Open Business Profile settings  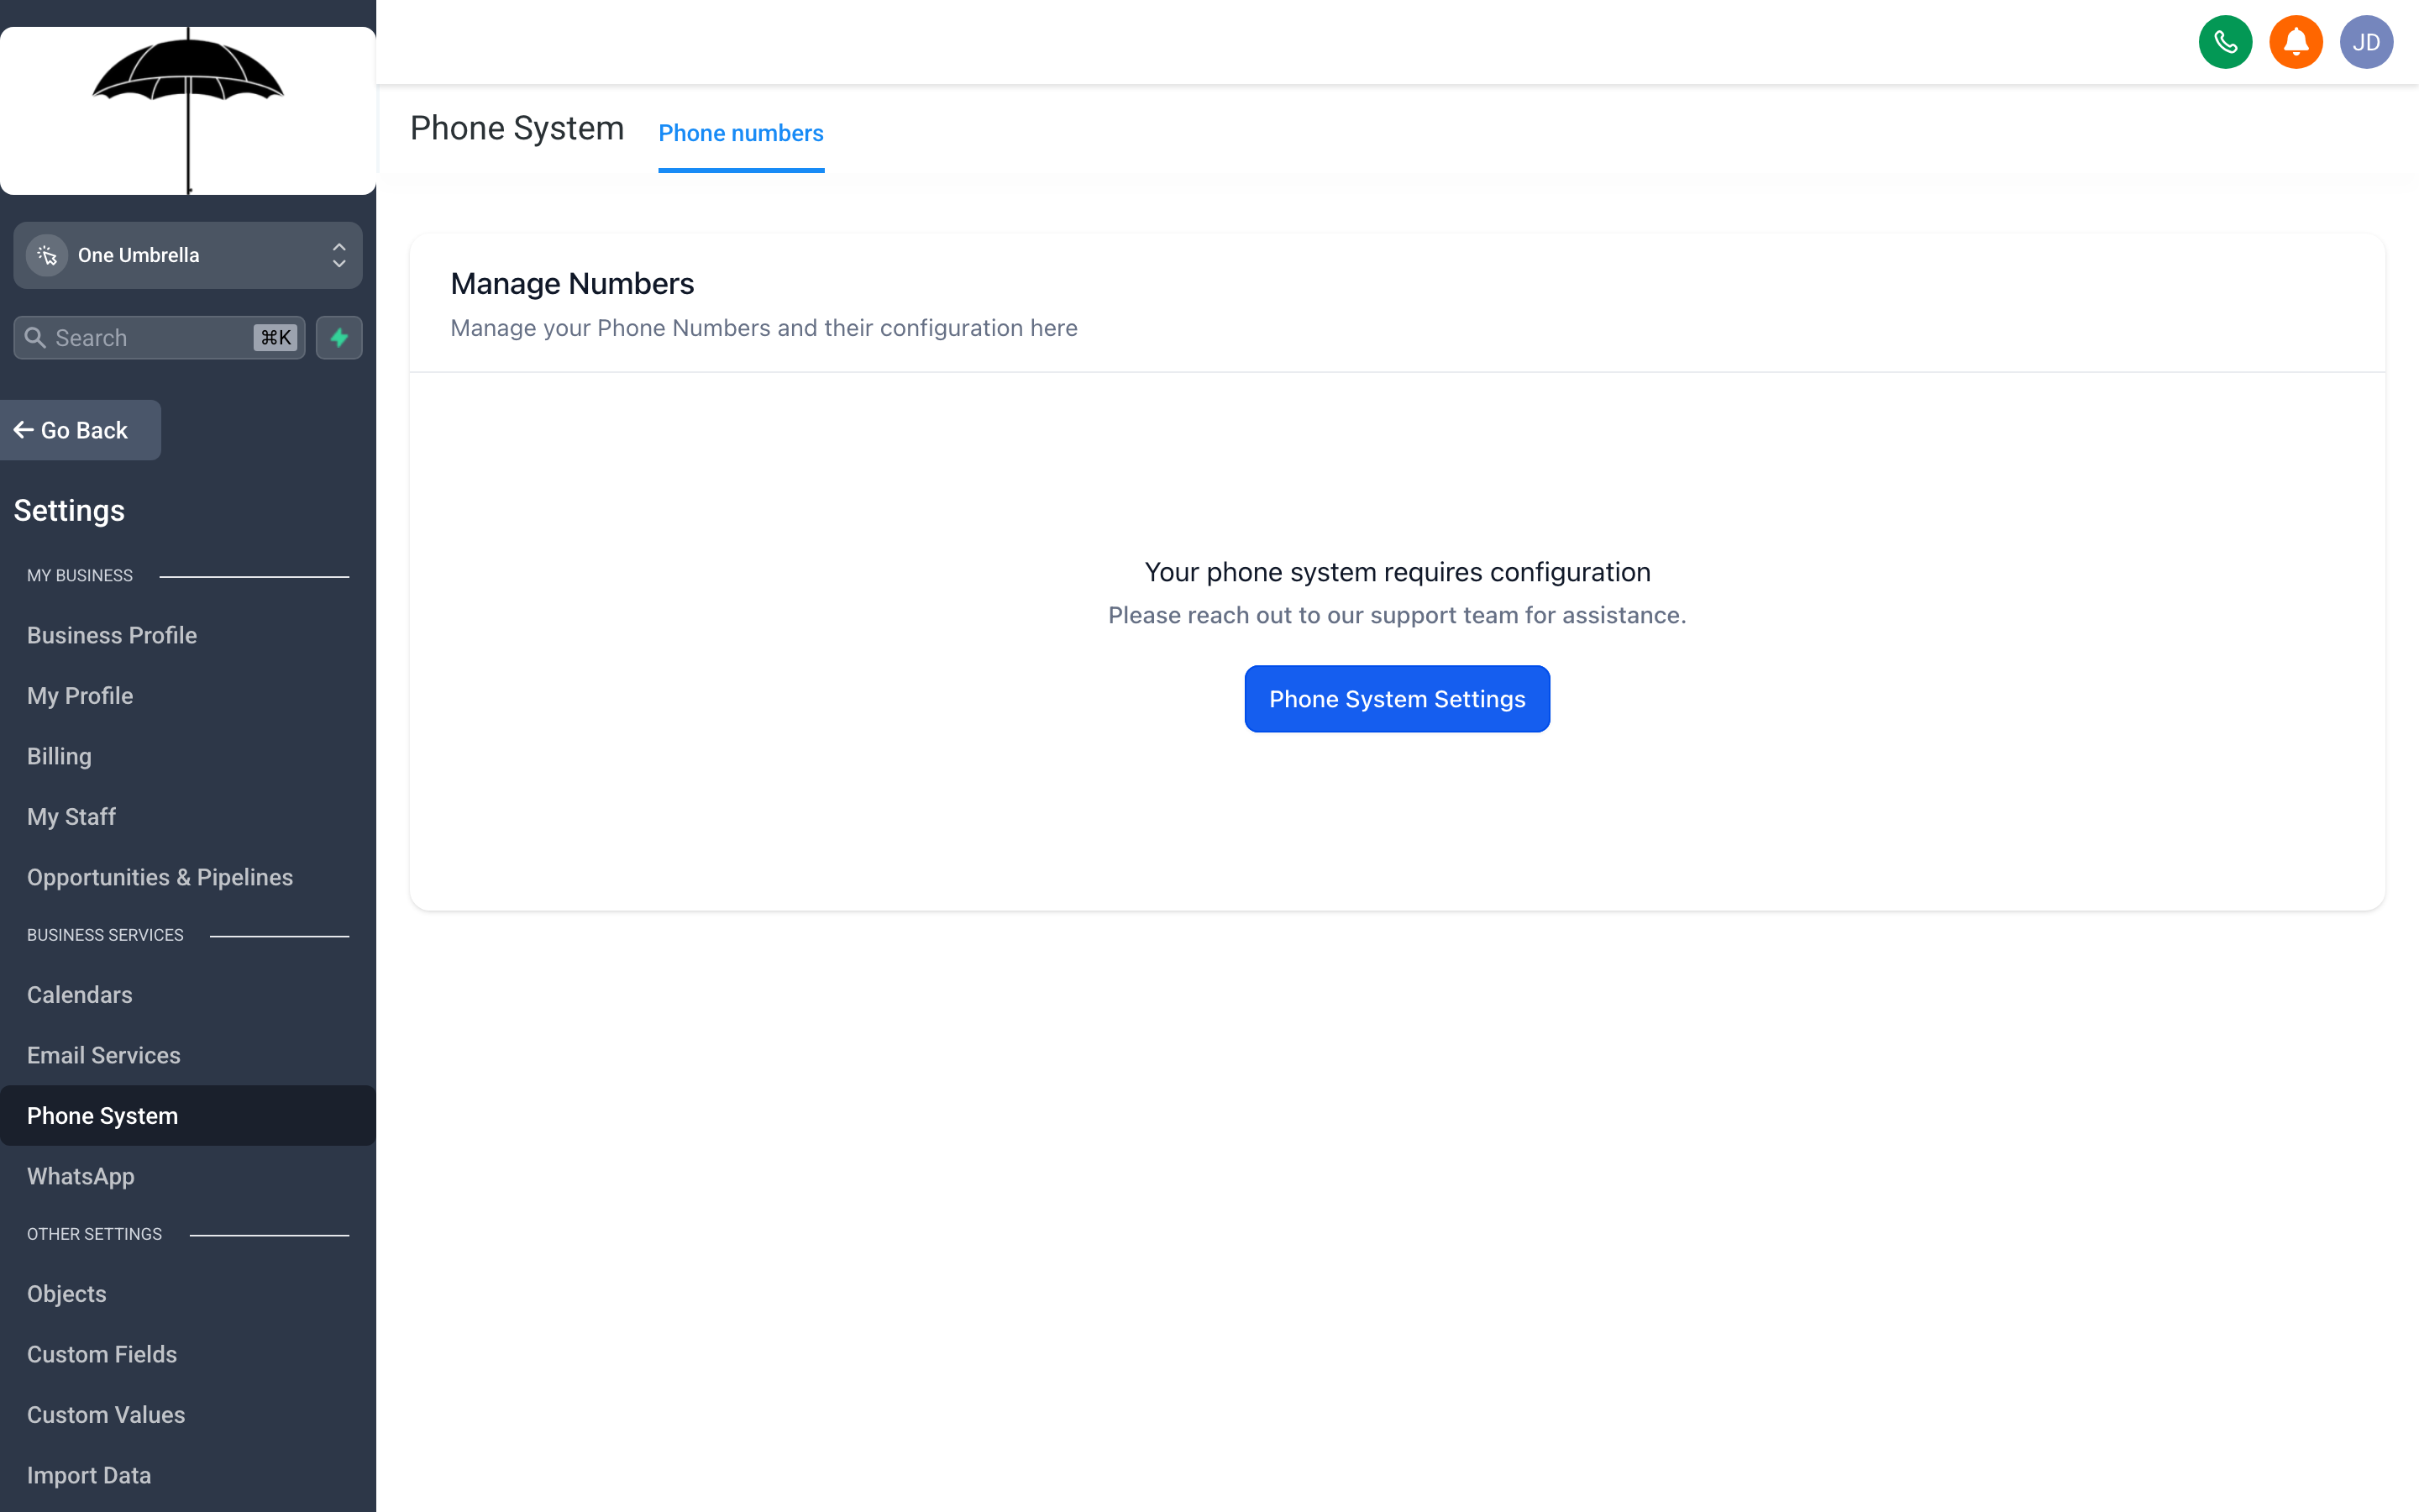(188, 635)
